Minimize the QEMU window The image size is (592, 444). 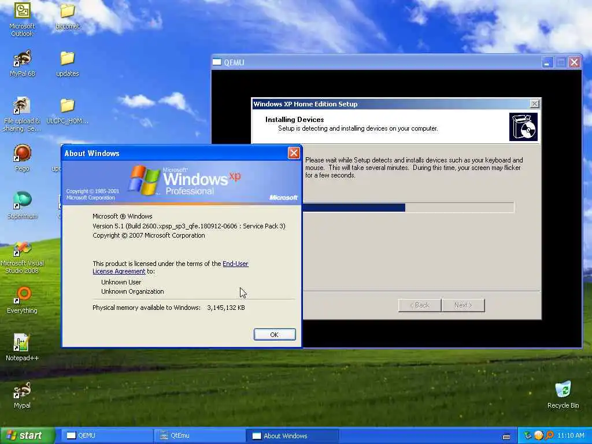(547, 62)
